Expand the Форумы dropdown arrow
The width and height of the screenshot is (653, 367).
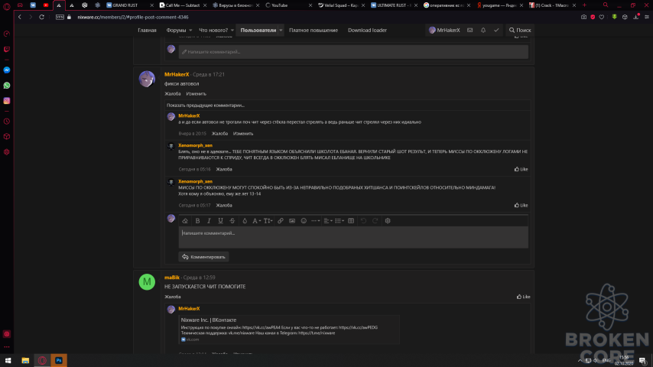(x=190, y=30)
